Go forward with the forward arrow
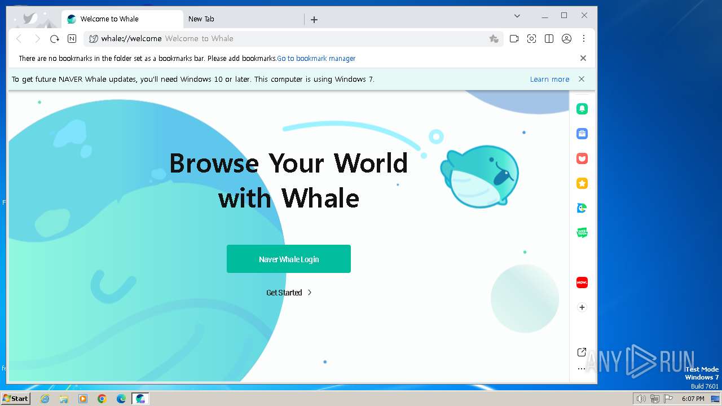This screenshot has width=722, height=406. point(37,39)
